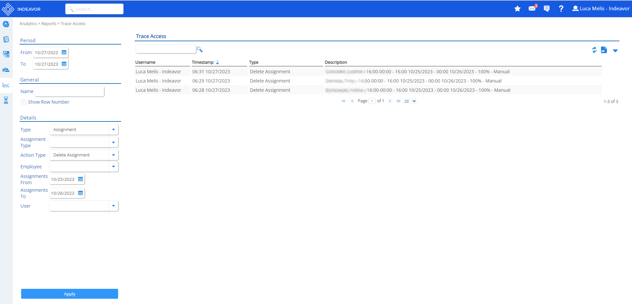
Task: Expand the User dropdown
Action: point(114,206)
